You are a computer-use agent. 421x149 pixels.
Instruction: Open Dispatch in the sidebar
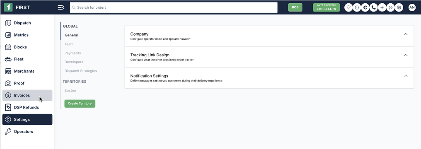tap(27, 23)
